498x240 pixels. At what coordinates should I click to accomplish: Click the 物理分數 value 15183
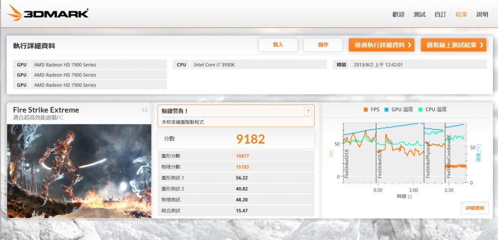click(242, 167)
